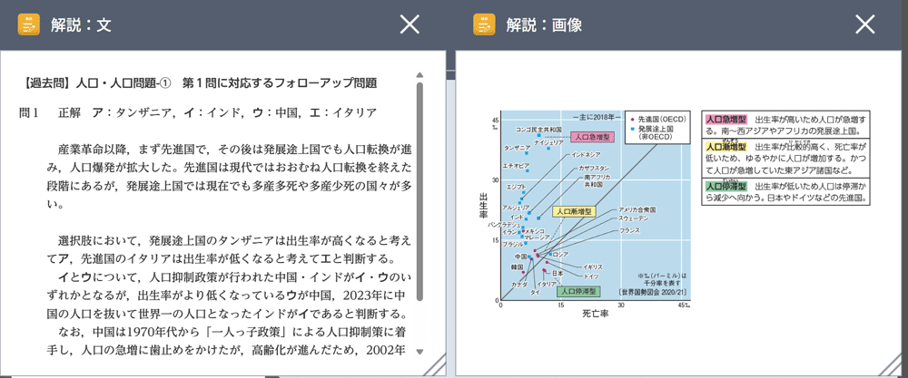Click the text panel vertical scrollbar thumb
Screen dimensions: 908x378
pos(419,190)
